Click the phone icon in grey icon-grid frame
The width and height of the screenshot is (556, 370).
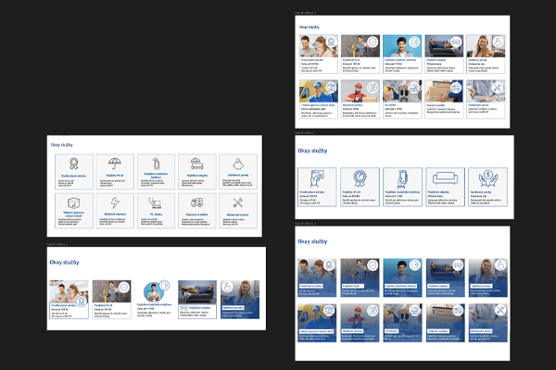click(x=156, y=164)
